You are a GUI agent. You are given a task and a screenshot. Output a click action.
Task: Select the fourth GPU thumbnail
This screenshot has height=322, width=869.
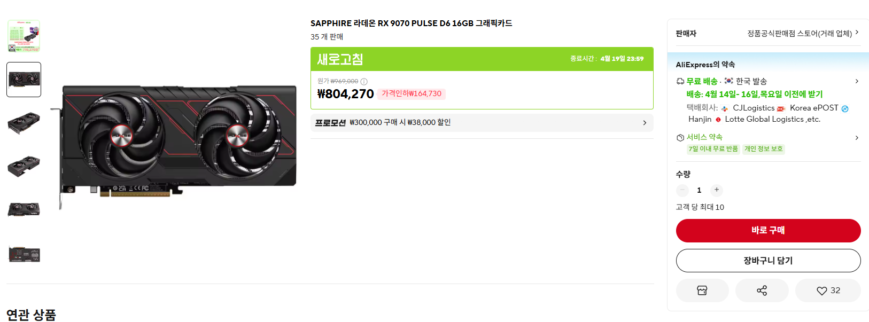coord(24,167)
